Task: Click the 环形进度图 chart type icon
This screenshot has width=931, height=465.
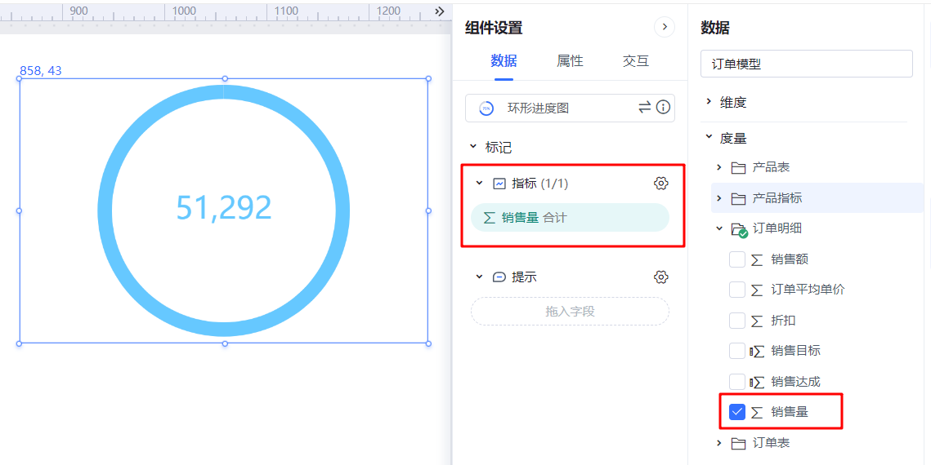Action: [x=486, y=108]
